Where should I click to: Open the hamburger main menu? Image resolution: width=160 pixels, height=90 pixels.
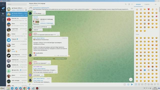[3, 4]
